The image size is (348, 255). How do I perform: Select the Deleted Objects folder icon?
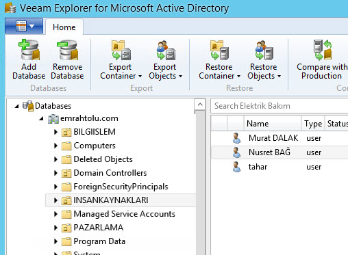(66, 159)
